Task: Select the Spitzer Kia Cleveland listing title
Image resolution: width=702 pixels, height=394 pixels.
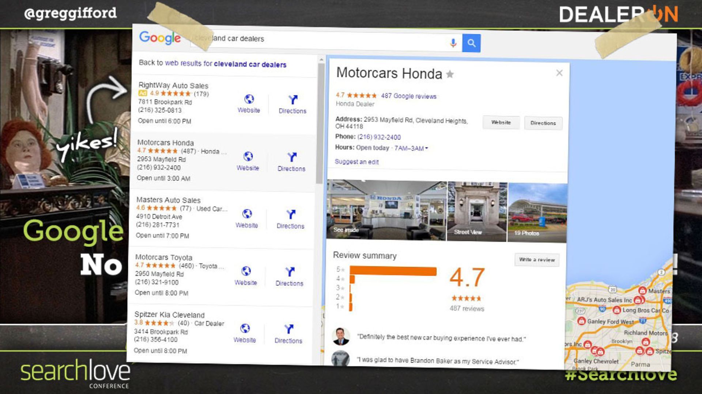Action: click(x=170, y=314)
